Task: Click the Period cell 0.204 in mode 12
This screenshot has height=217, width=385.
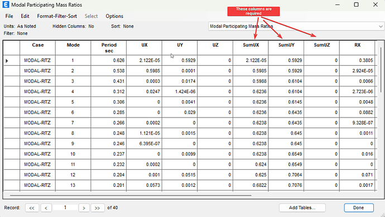Action: 109,175
